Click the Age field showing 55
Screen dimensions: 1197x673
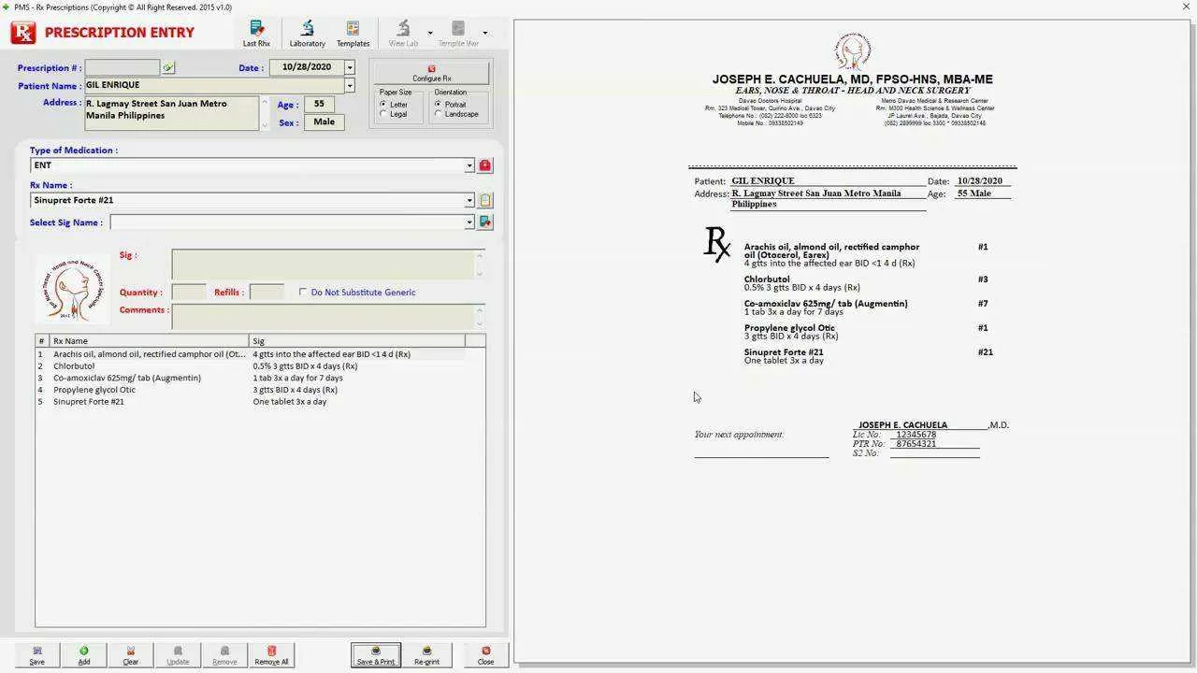click(319, 105)
